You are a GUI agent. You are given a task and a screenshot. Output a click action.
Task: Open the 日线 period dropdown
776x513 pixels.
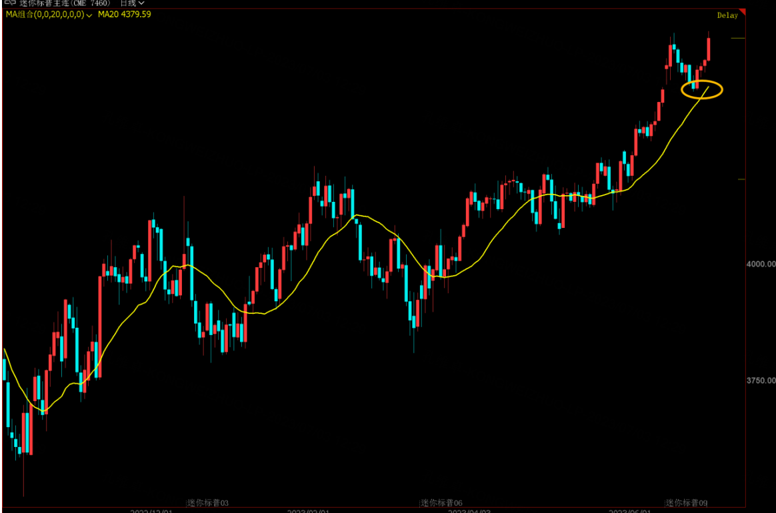tap(131, 3)
